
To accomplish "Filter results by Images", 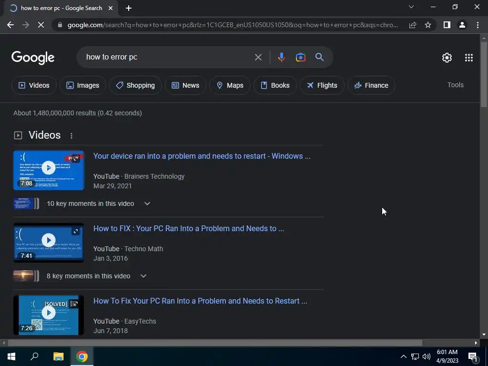I will [83, 85].
